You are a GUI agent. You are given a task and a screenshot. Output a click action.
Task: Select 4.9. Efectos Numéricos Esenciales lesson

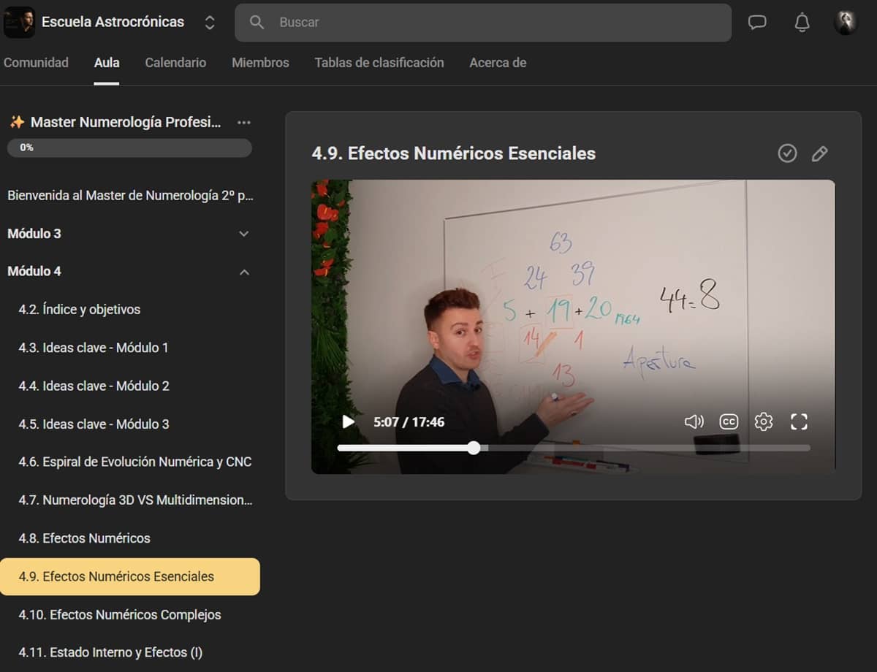point(130,576)
